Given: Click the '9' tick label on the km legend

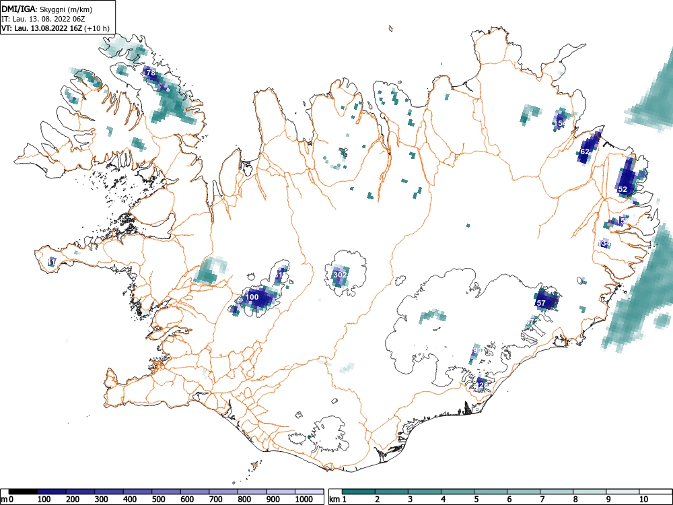Looking at the screenshot, I should (x=608, y=499).
